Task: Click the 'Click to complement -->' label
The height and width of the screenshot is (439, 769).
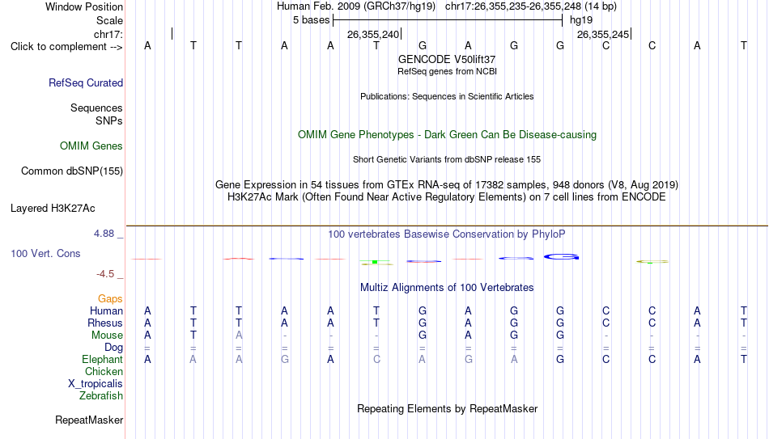Action: point(66,47)
